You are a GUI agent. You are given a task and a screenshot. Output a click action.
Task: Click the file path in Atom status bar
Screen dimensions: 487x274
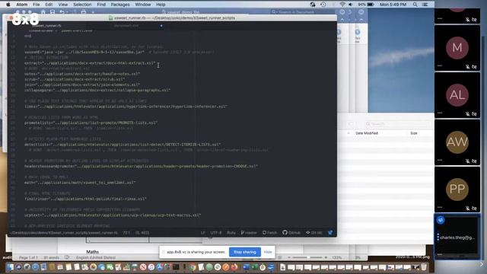[64, 233]
